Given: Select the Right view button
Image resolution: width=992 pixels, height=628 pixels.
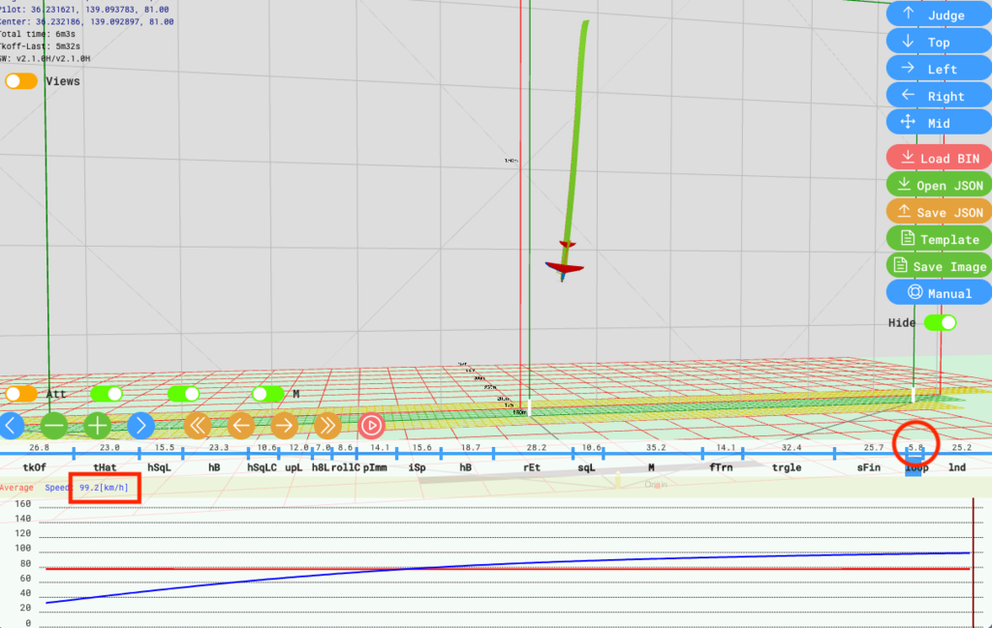Looking at the screenshot, I should (x=939, y=96).
